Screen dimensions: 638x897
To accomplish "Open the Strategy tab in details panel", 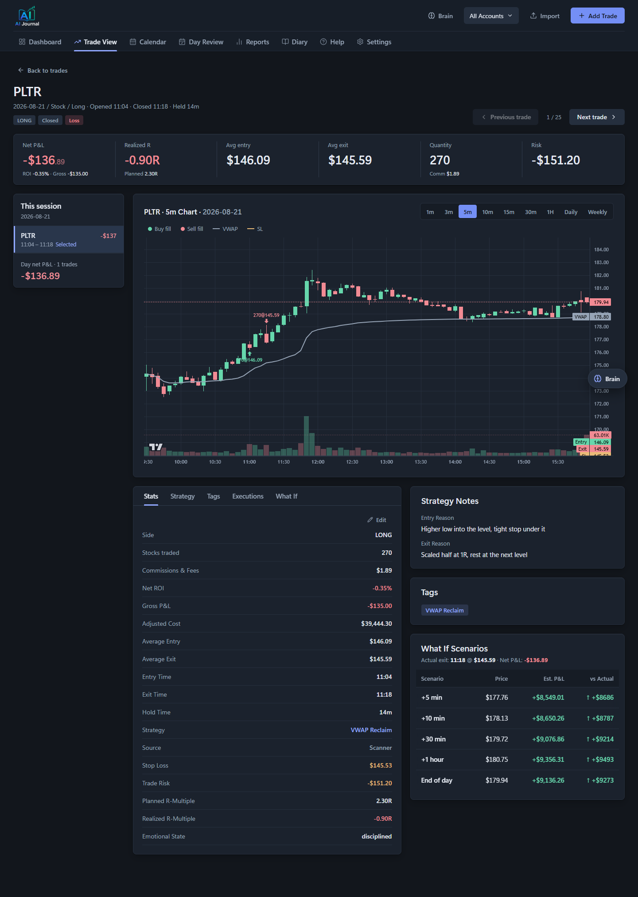I will pos(183,496).
